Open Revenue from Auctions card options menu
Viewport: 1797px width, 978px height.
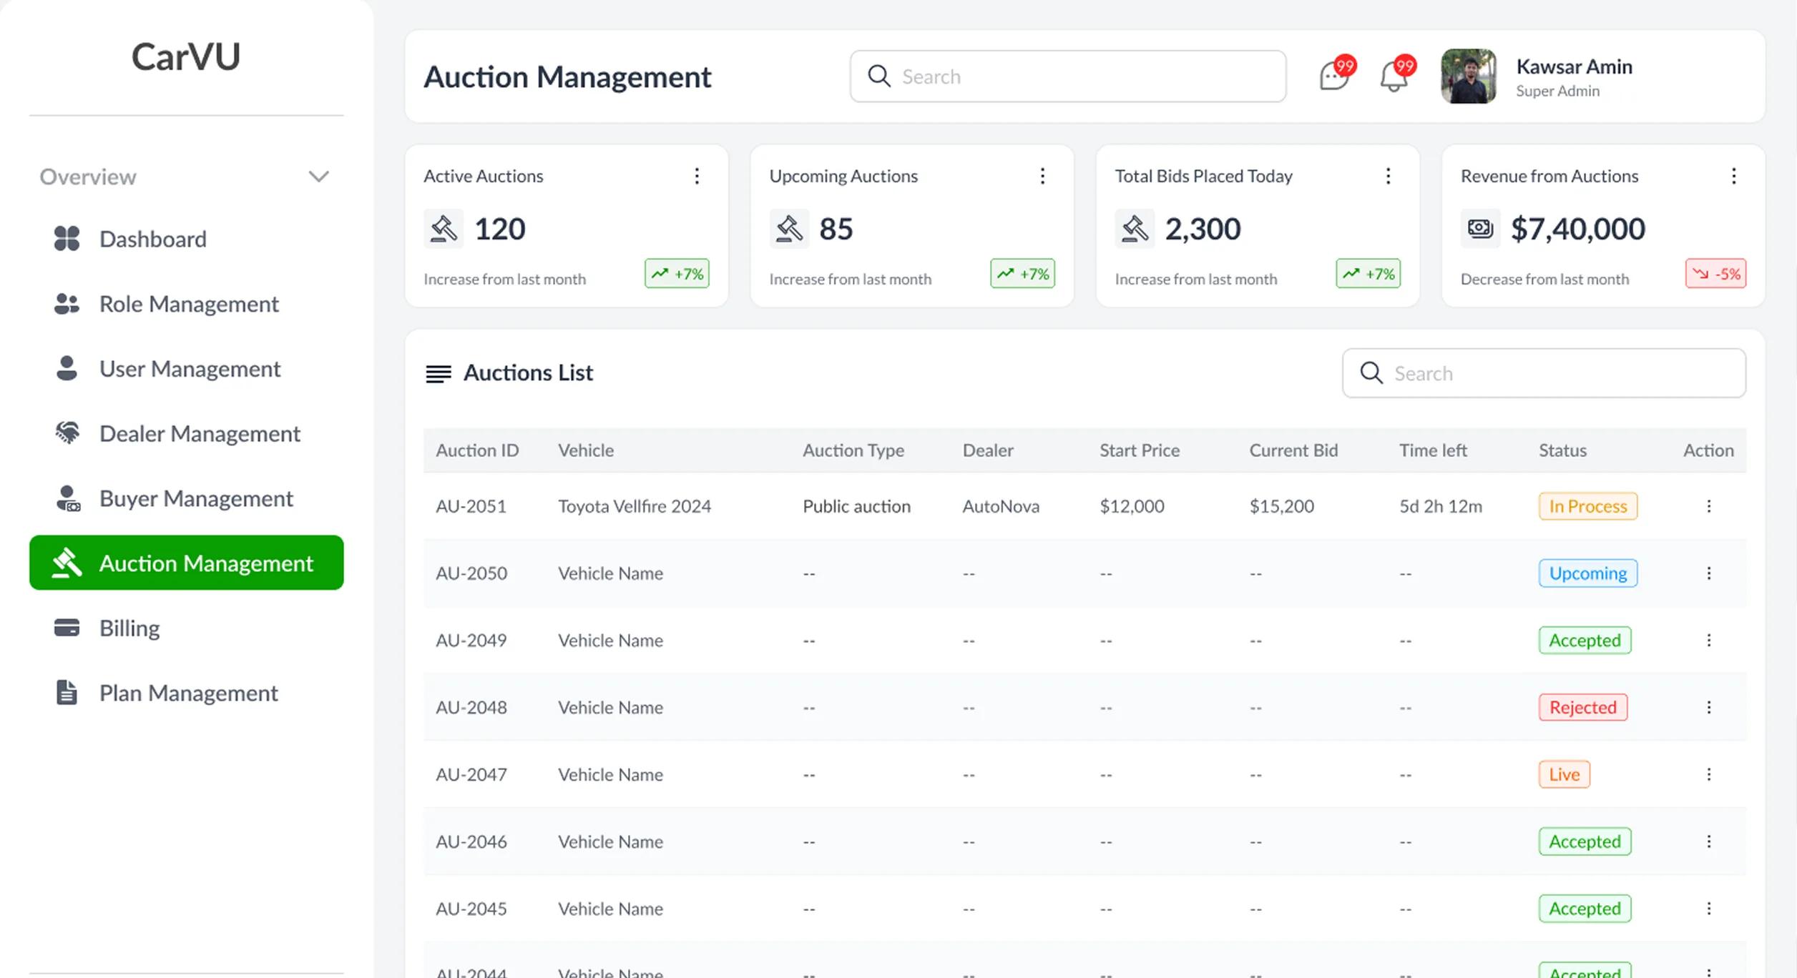(1733, 176)
